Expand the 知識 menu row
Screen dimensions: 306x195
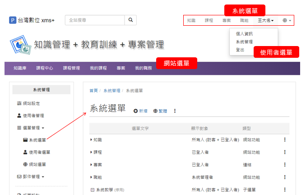(91, 140)
